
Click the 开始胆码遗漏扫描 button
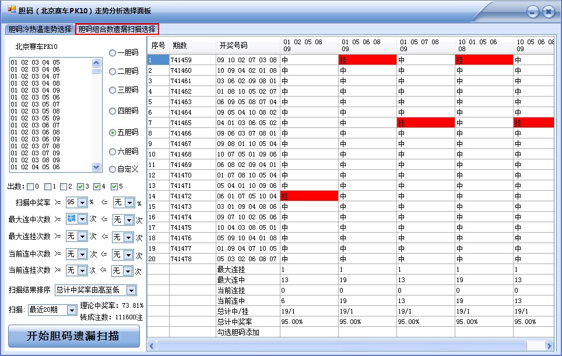coord(74,337)
